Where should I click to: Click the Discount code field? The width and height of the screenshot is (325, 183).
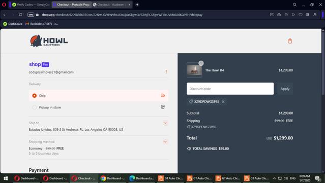click(x=230, y=89)
